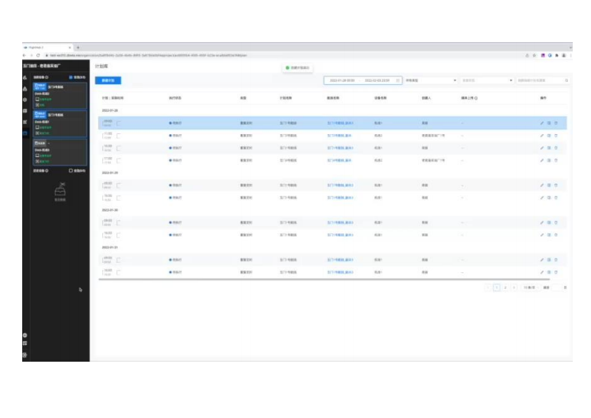Uncheck the select-all checkbox atop the device list
This screenshot has width=591, height=418.
coord(71,77)
